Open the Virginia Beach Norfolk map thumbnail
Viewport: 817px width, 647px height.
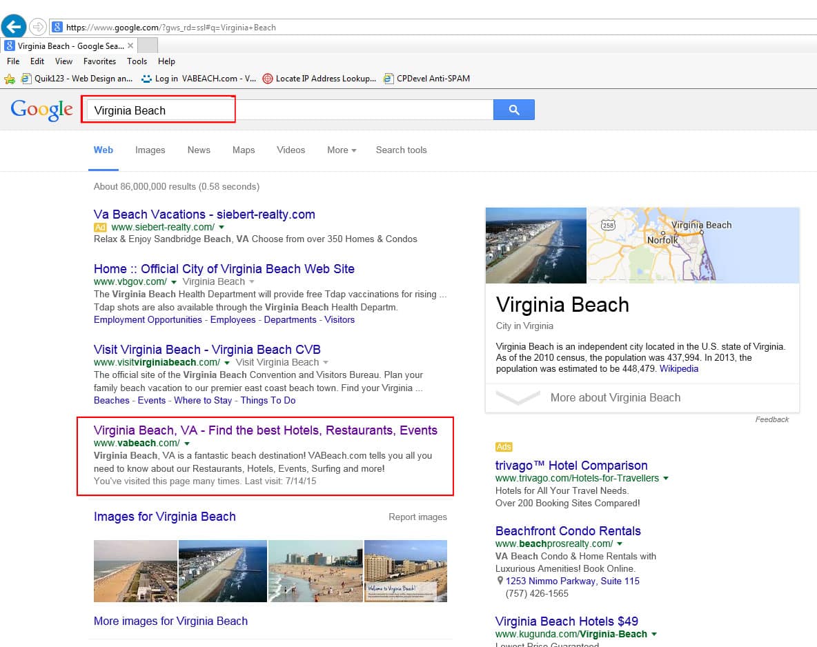pos(693,246)
